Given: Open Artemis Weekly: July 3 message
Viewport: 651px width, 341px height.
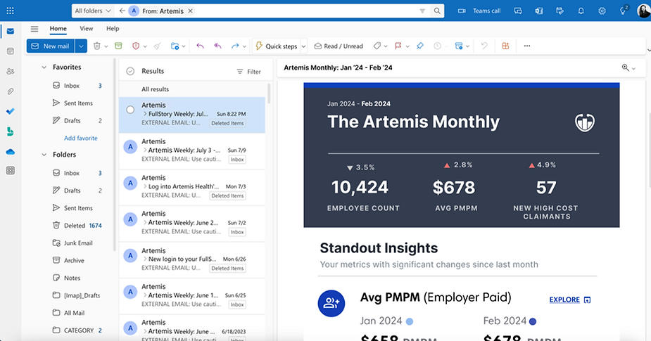Looking at the screenshot, I should [192, 151].
